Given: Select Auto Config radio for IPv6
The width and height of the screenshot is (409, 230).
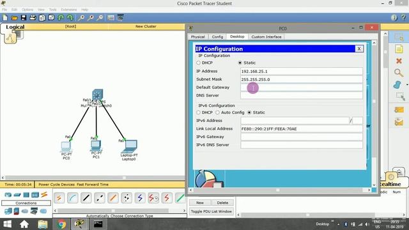Looking at the screenshot, I should pyautogui.click(x=217, y=112).
